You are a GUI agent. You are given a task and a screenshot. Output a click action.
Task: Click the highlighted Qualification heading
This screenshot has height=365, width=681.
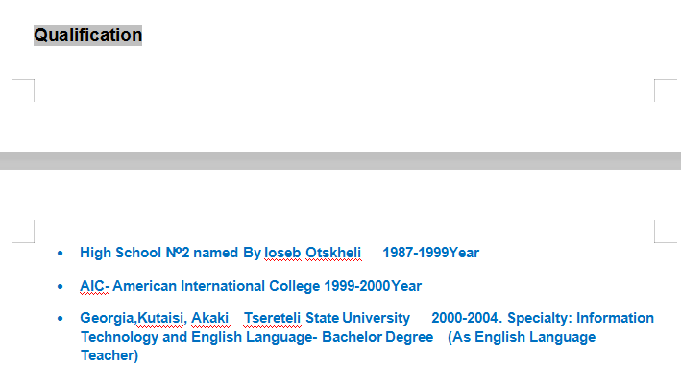click(87, 36)
